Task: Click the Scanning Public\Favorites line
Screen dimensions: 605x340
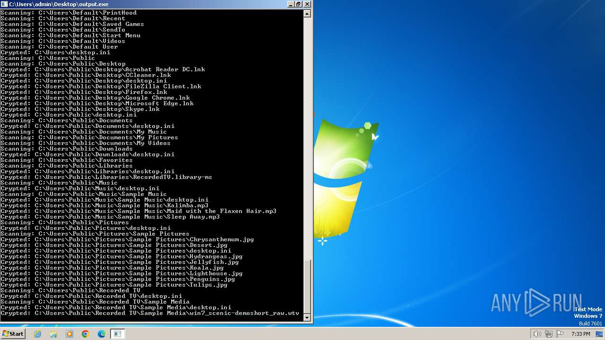Action: [x=67, y=160]
